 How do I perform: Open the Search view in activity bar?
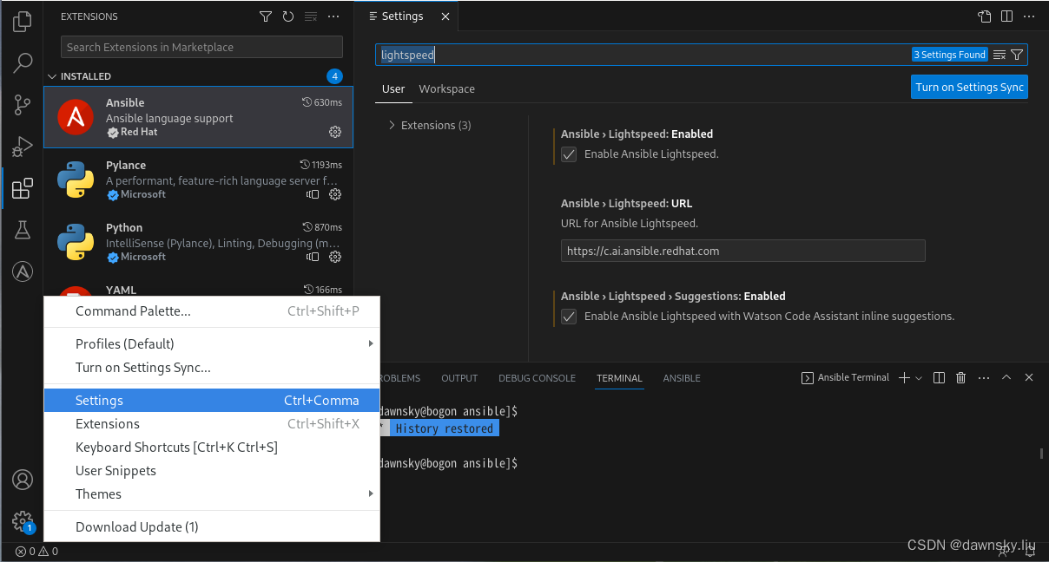click(22, 62)
